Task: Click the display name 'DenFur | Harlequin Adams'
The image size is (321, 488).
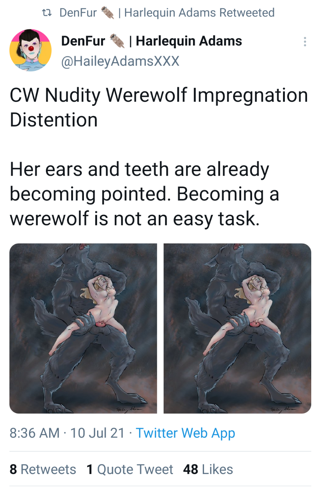Action: 152,41
